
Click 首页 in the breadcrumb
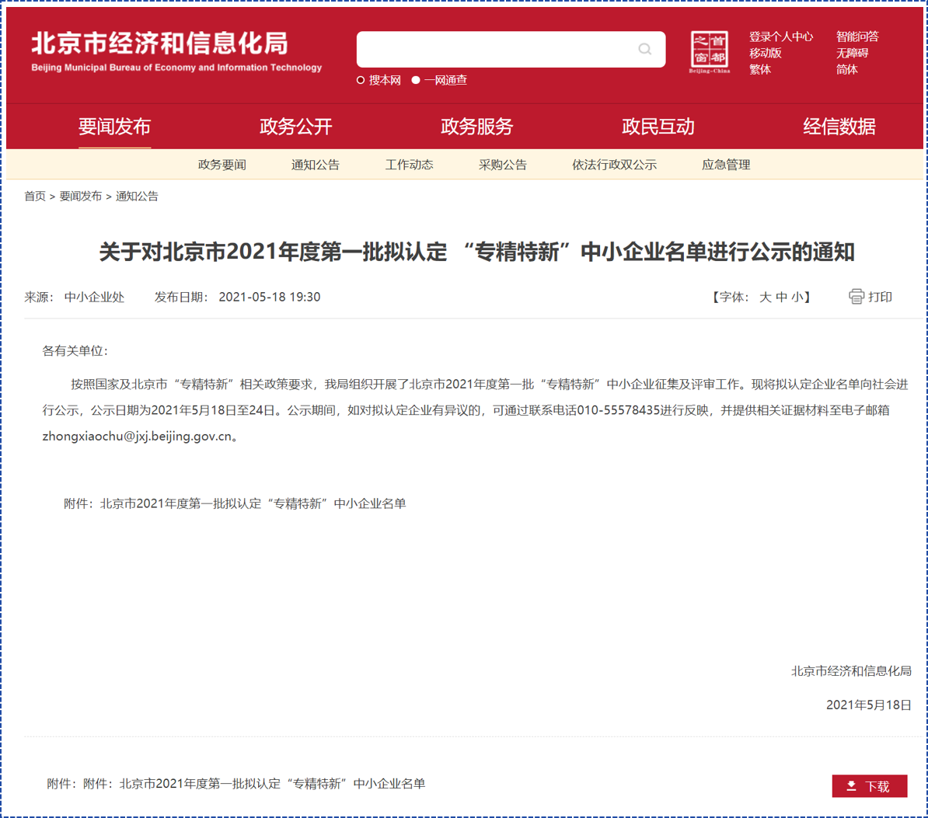(x=35, y=197)
